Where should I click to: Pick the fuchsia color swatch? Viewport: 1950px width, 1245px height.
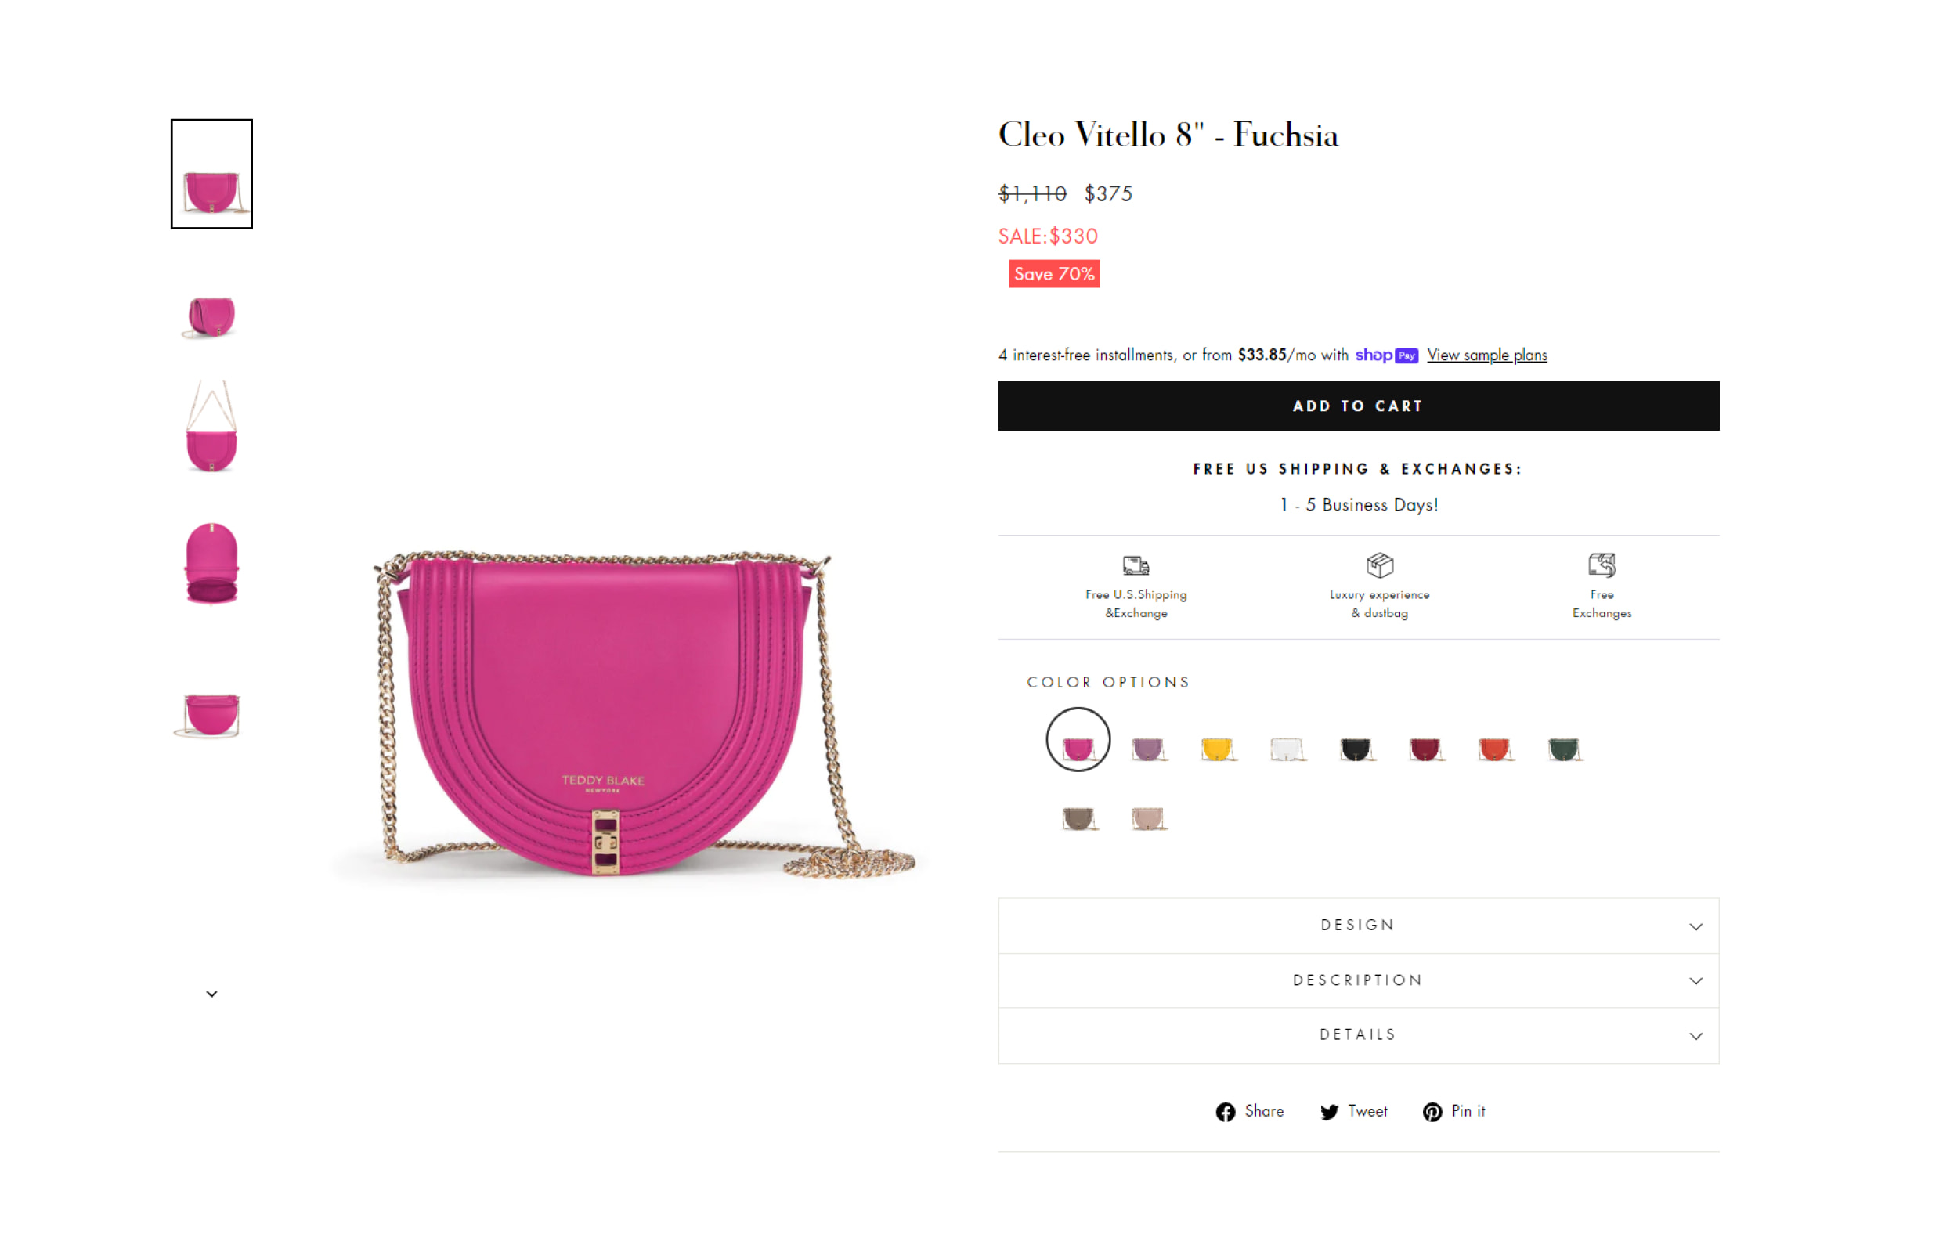1078,739
